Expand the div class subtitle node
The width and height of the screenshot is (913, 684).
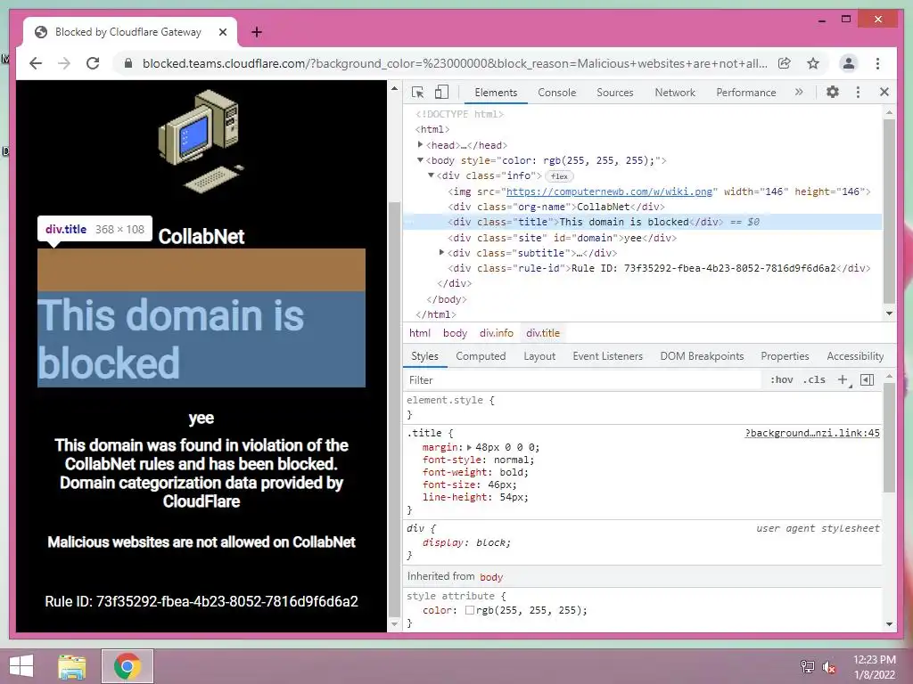[441, 252]
